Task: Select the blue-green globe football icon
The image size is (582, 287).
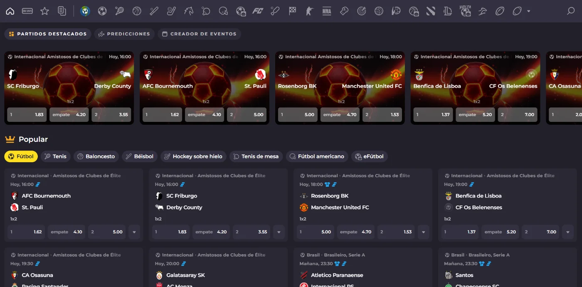Action: (85, 11)
